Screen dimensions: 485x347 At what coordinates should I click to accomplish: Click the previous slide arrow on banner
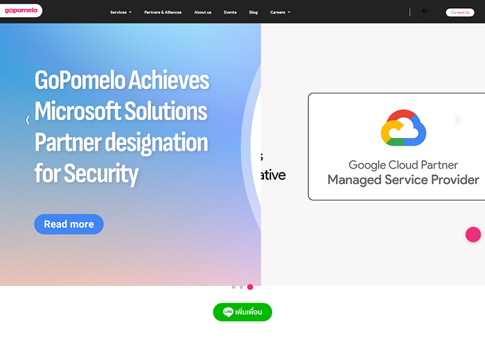click(27, 120)
